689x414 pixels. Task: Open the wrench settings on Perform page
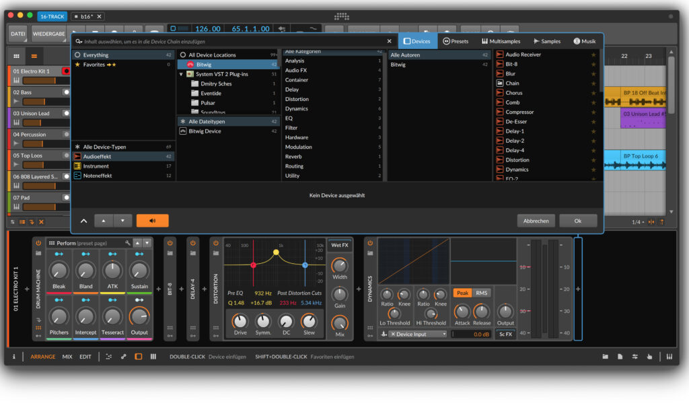127,243
